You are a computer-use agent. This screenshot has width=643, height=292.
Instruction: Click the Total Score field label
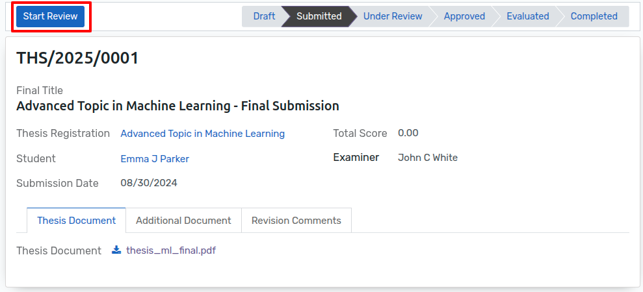pos(360,134)
